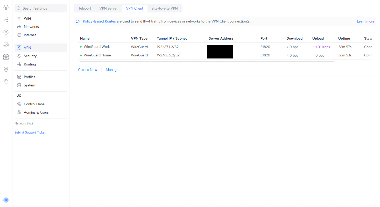The image size is (380, 207).
Task: Click uptime value 36m 57s
Action: (x=345, y=47)
